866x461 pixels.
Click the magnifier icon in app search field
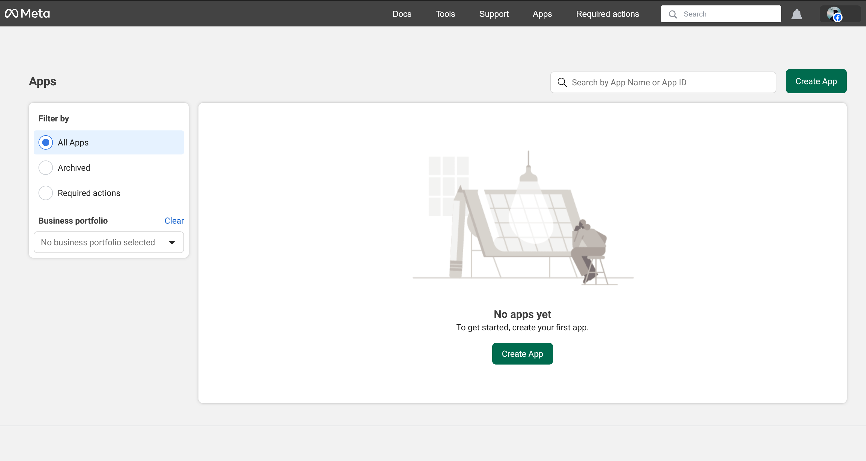pos(562,82)
